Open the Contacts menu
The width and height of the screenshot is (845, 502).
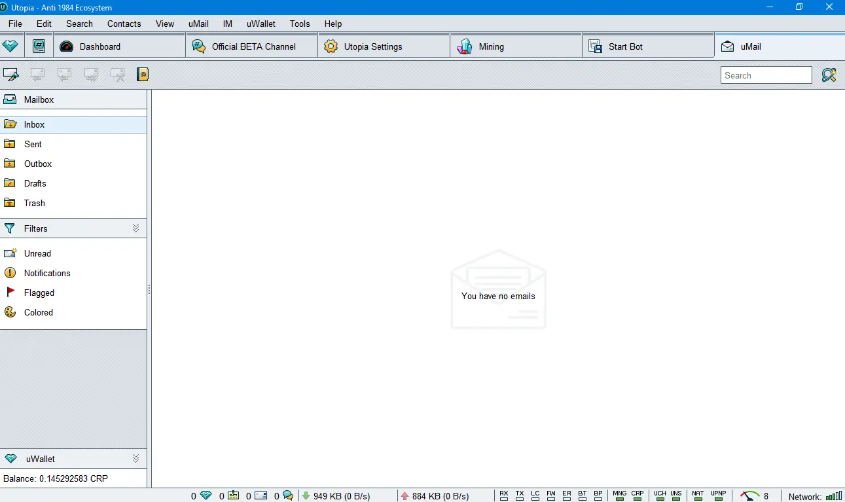point(124,24)
